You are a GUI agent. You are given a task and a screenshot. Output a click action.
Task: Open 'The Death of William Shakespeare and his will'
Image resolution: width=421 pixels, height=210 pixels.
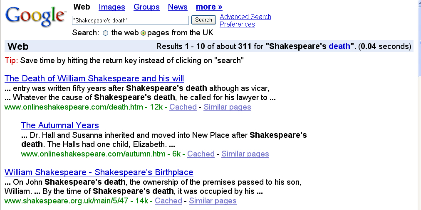click(x=94, y=78)
